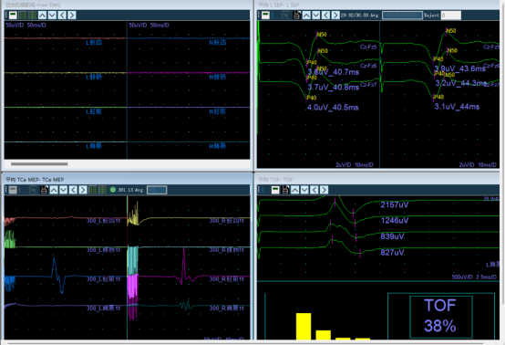The image size is (505, 345).
Task: Click the L SEP window title bar
Action: pos(378,5)
